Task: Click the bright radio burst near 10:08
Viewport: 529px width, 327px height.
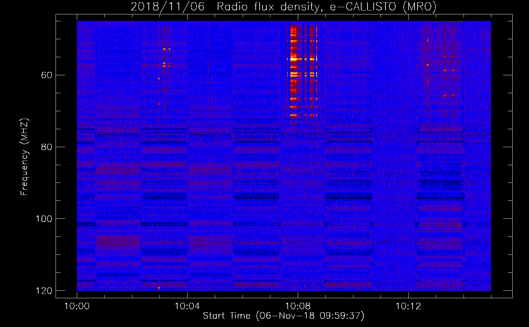Action: (302, 75)
